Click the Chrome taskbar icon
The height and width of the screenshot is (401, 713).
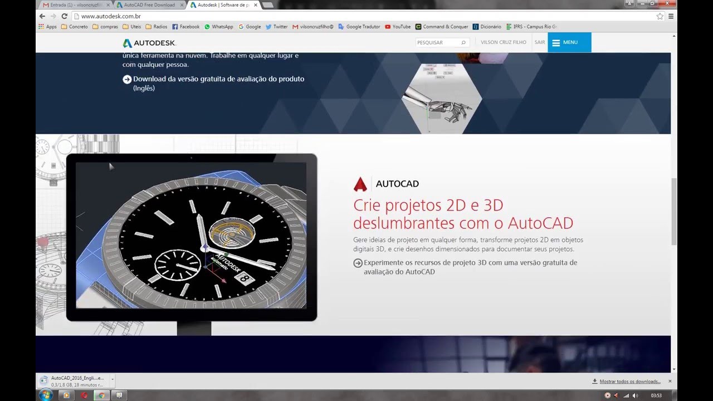101,395
